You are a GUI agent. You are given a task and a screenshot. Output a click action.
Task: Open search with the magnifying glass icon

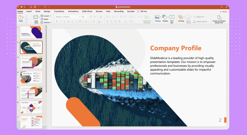click(221, 7)
